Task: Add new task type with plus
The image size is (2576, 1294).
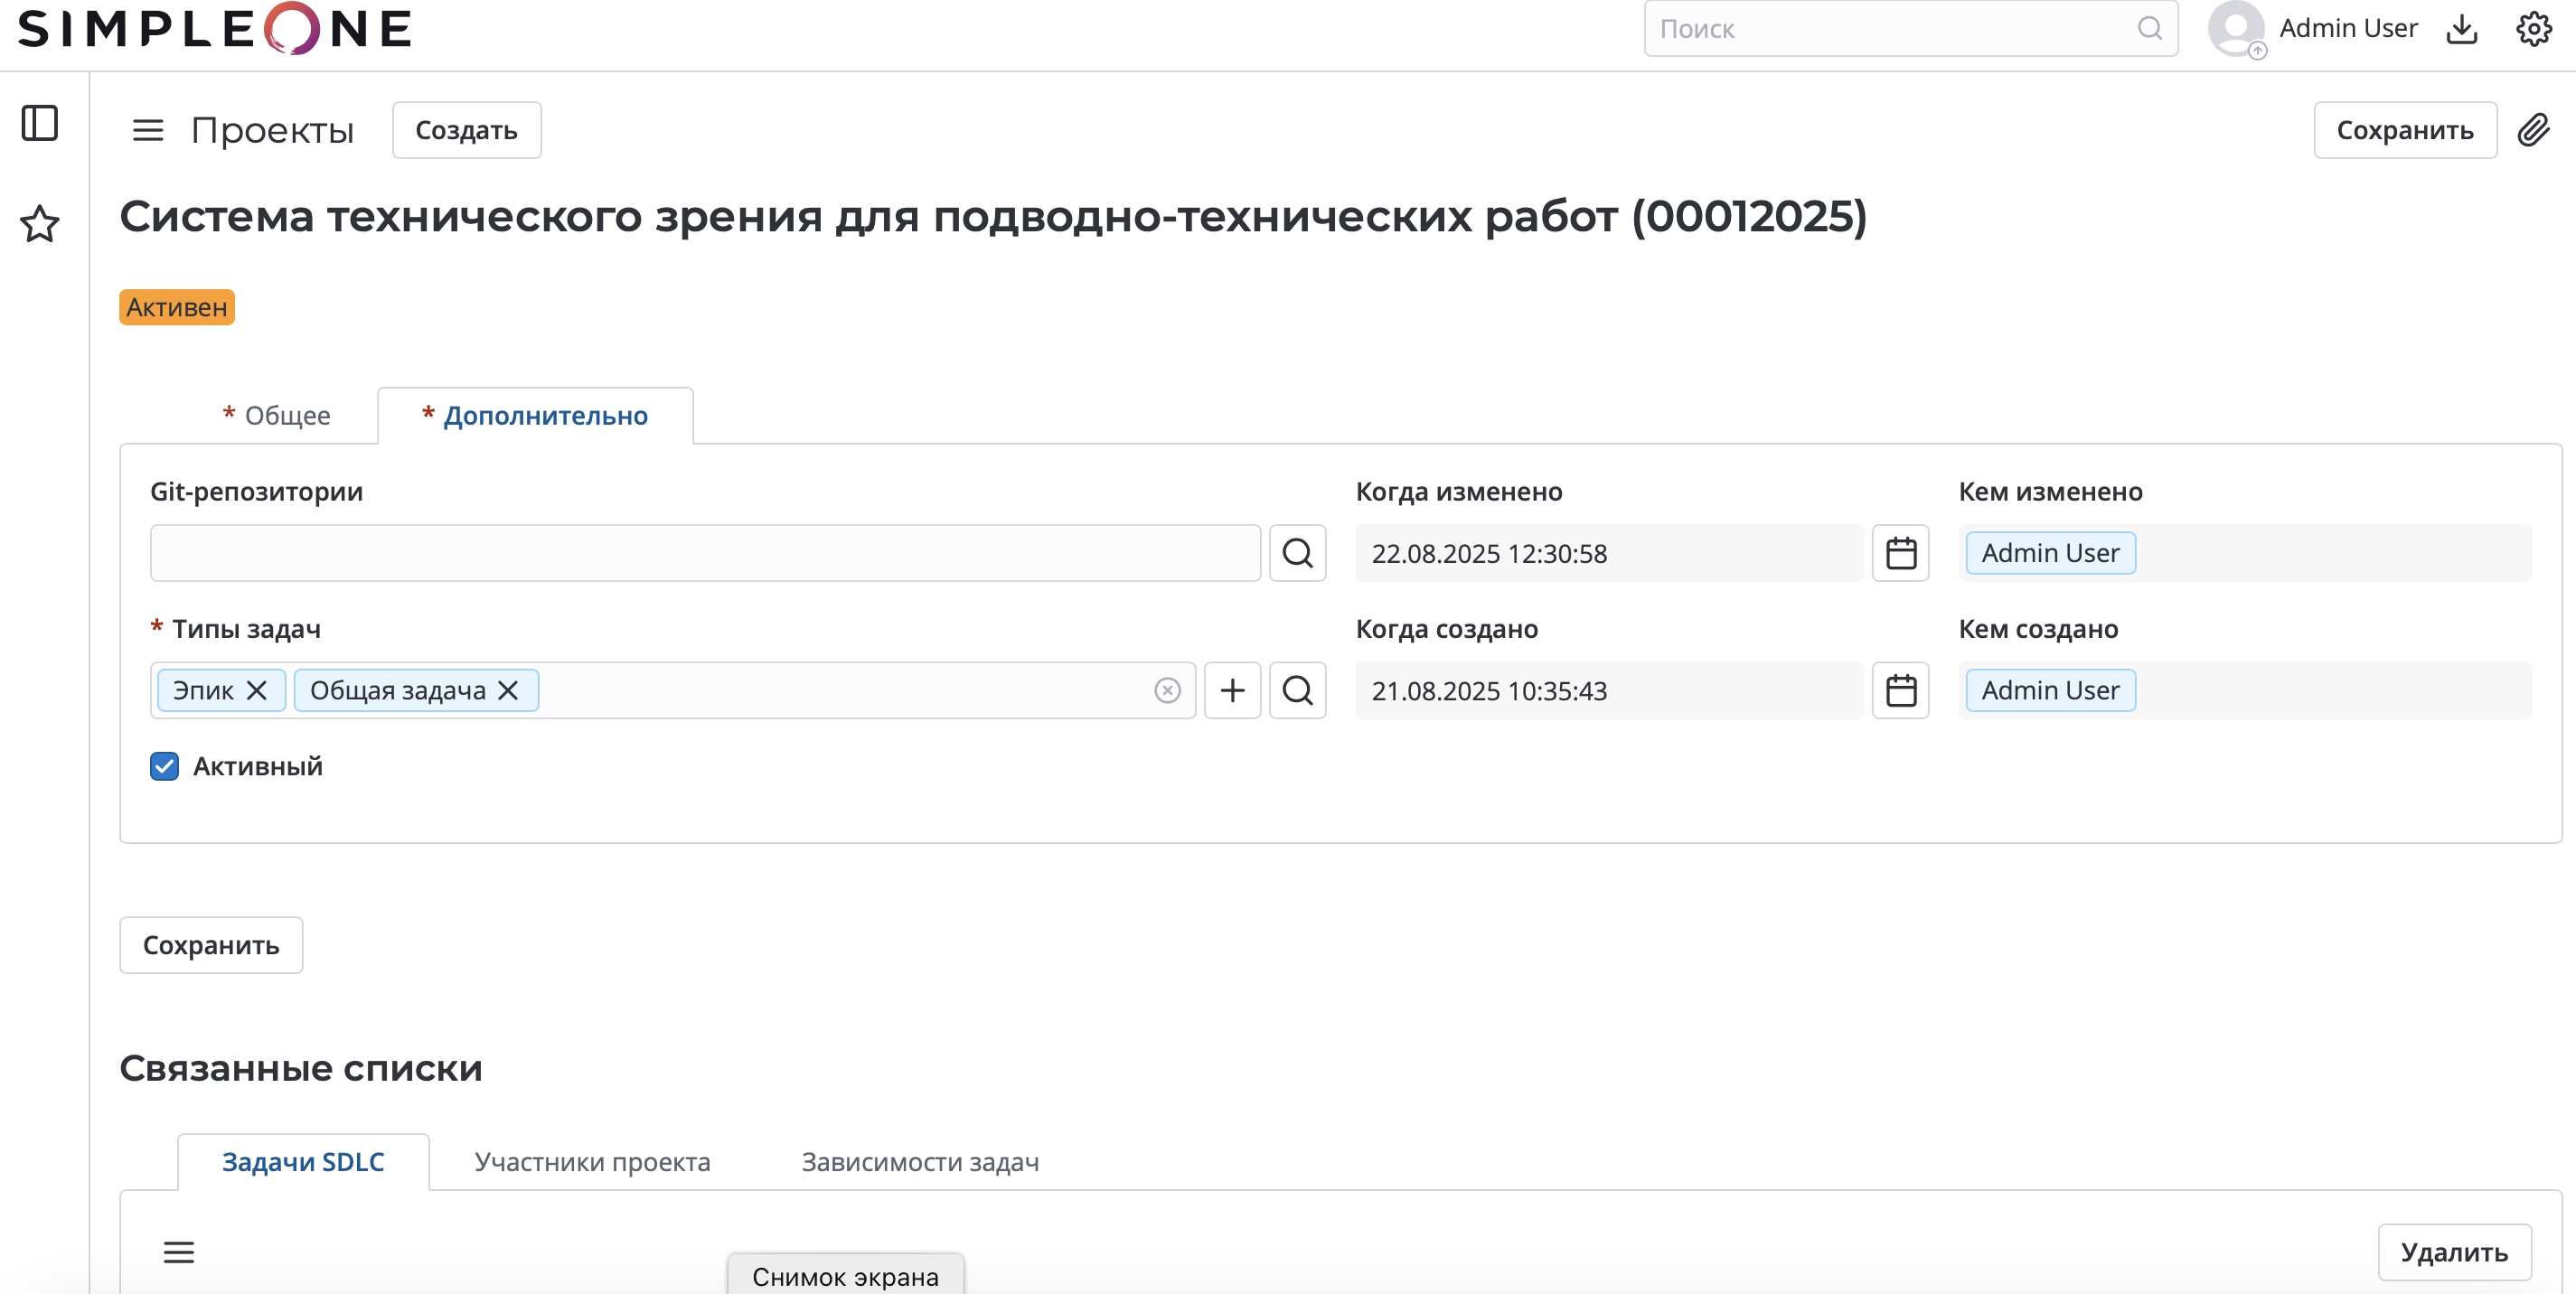Action: click(x=1232, y=690)
